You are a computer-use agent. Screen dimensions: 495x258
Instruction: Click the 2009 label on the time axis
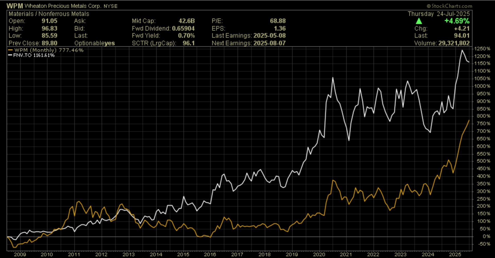pyautogui.click(x=20, y=254)
